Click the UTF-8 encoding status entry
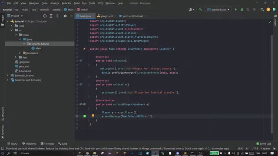This screenshot has height=156, width=278. pos(255,148)
